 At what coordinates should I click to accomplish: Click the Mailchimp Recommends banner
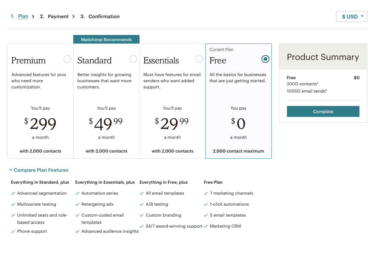(x=106, y=39)
